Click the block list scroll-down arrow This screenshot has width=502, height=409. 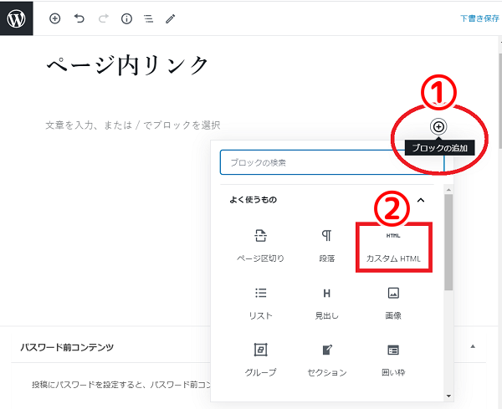pos(448,396)
